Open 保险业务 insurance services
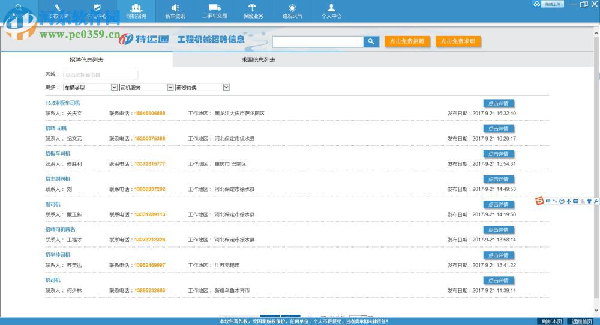600x325 pixels. [253, 11]
